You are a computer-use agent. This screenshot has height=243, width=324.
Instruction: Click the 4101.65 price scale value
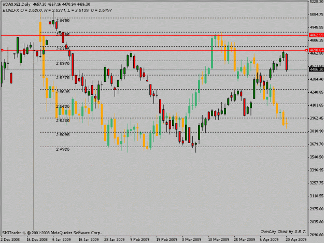click(x=317, y=105)
